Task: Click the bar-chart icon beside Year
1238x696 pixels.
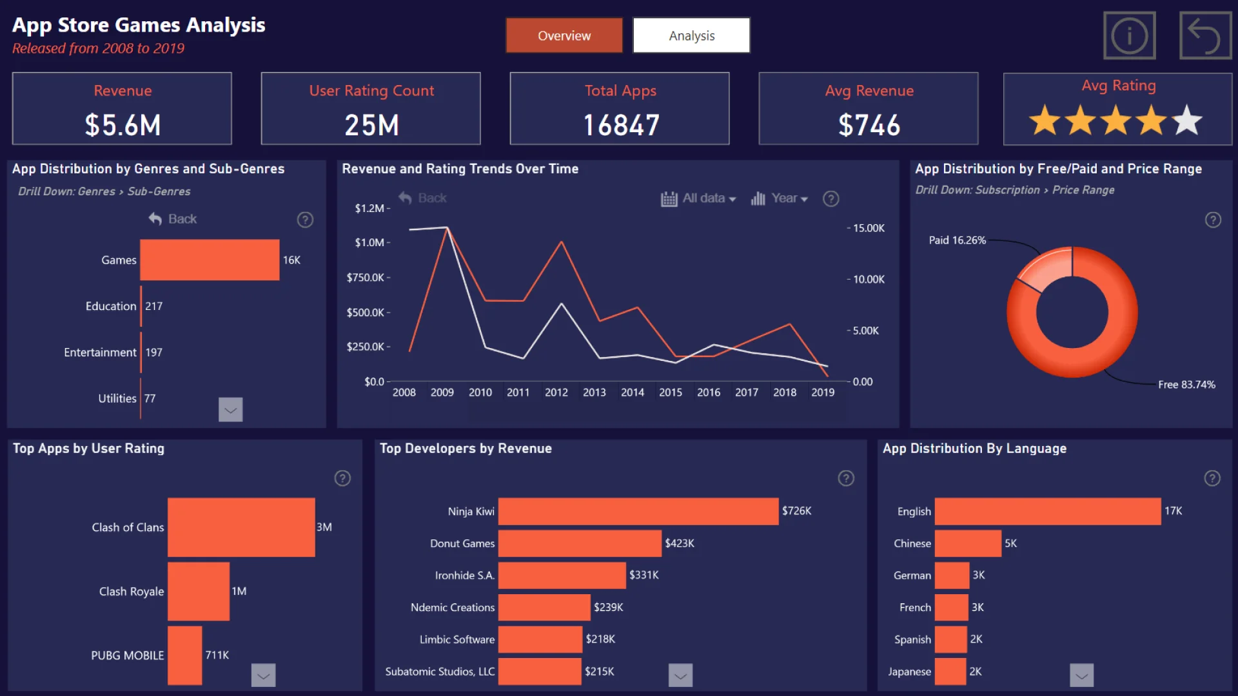Action: 758,198
